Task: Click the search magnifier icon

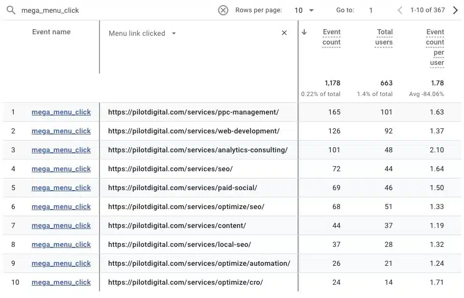Action: click(11, 10)
